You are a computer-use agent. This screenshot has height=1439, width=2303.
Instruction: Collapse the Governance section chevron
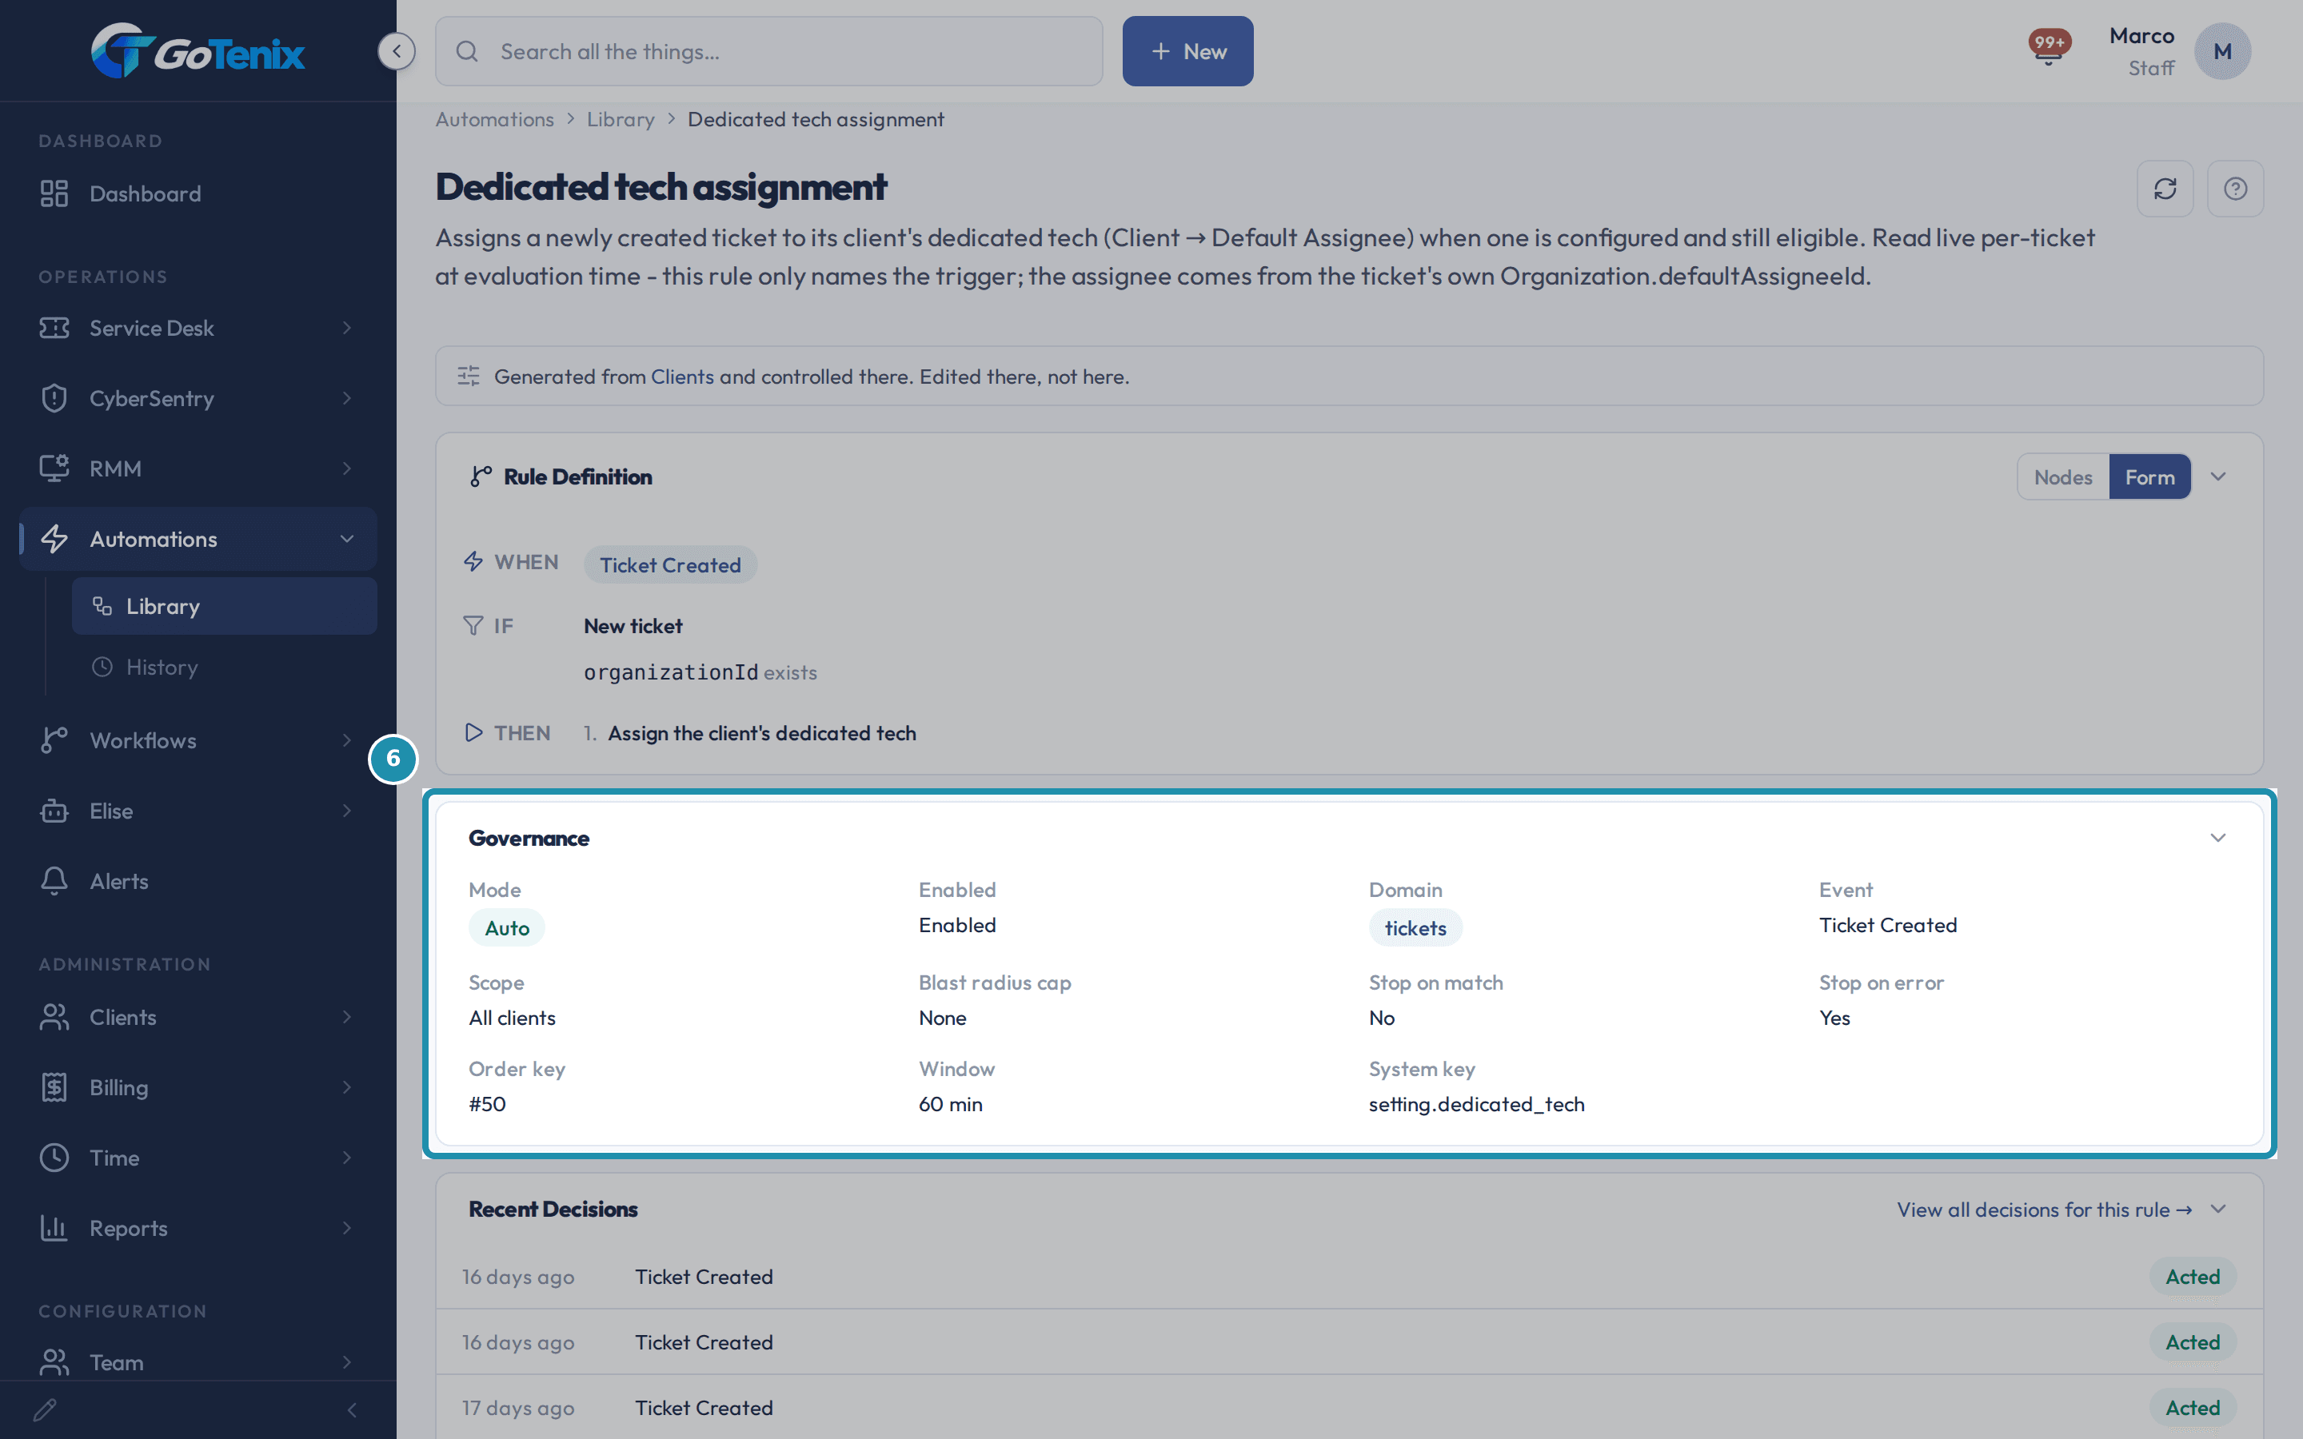coord(2218,838)
